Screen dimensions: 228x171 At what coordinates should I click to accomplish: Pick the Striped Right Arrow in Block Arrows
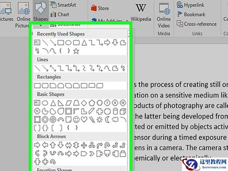point(68,153)
